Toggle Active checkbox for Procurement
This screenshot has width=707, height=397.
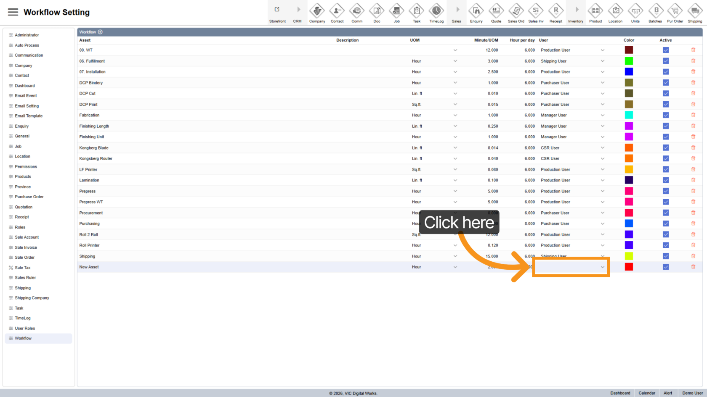[x=666, y=213]
